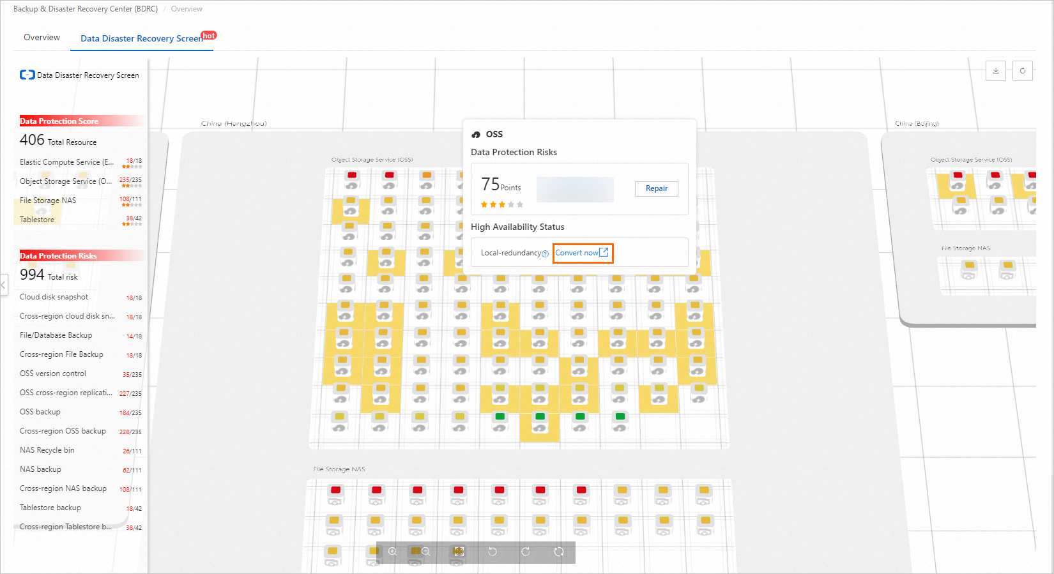
Task: Click the File/Database Backup risk row
Action: pyautogui.click(x=80, y=336)
